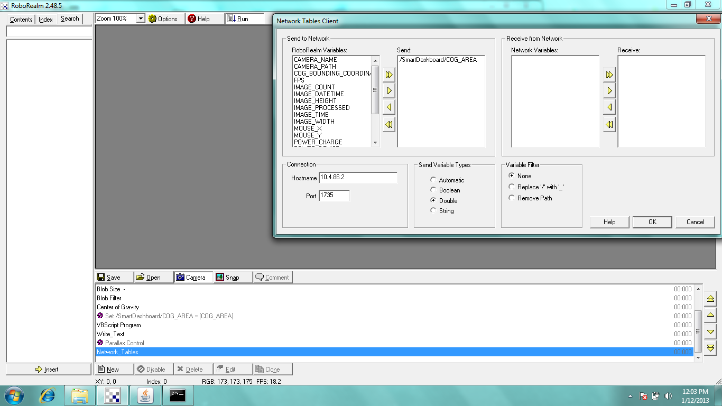Screen dimensions: 722x406
Task: Switch to the Contents tab
Action: click(x=21, y=20)
